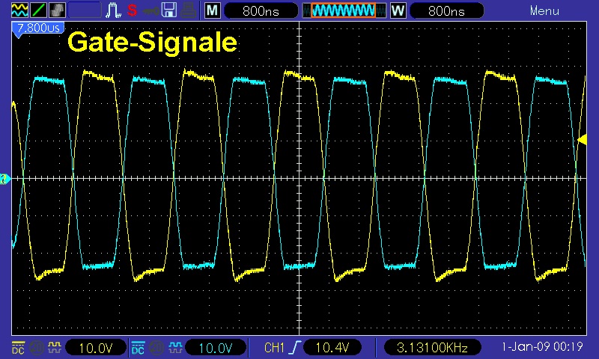
Task: Click the green diagonal line icon
Action: tap(38, 10)
